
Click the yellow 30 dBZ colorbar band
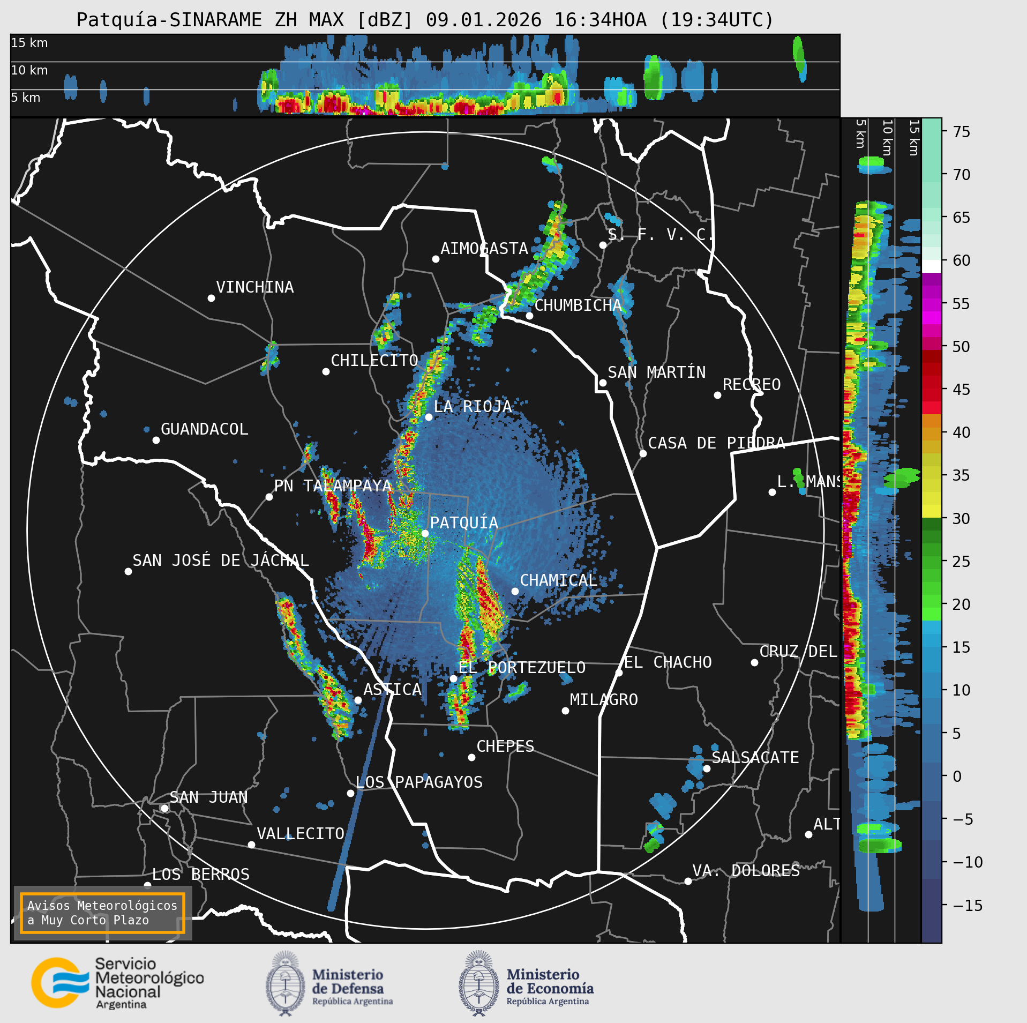[x=932, y=511]
